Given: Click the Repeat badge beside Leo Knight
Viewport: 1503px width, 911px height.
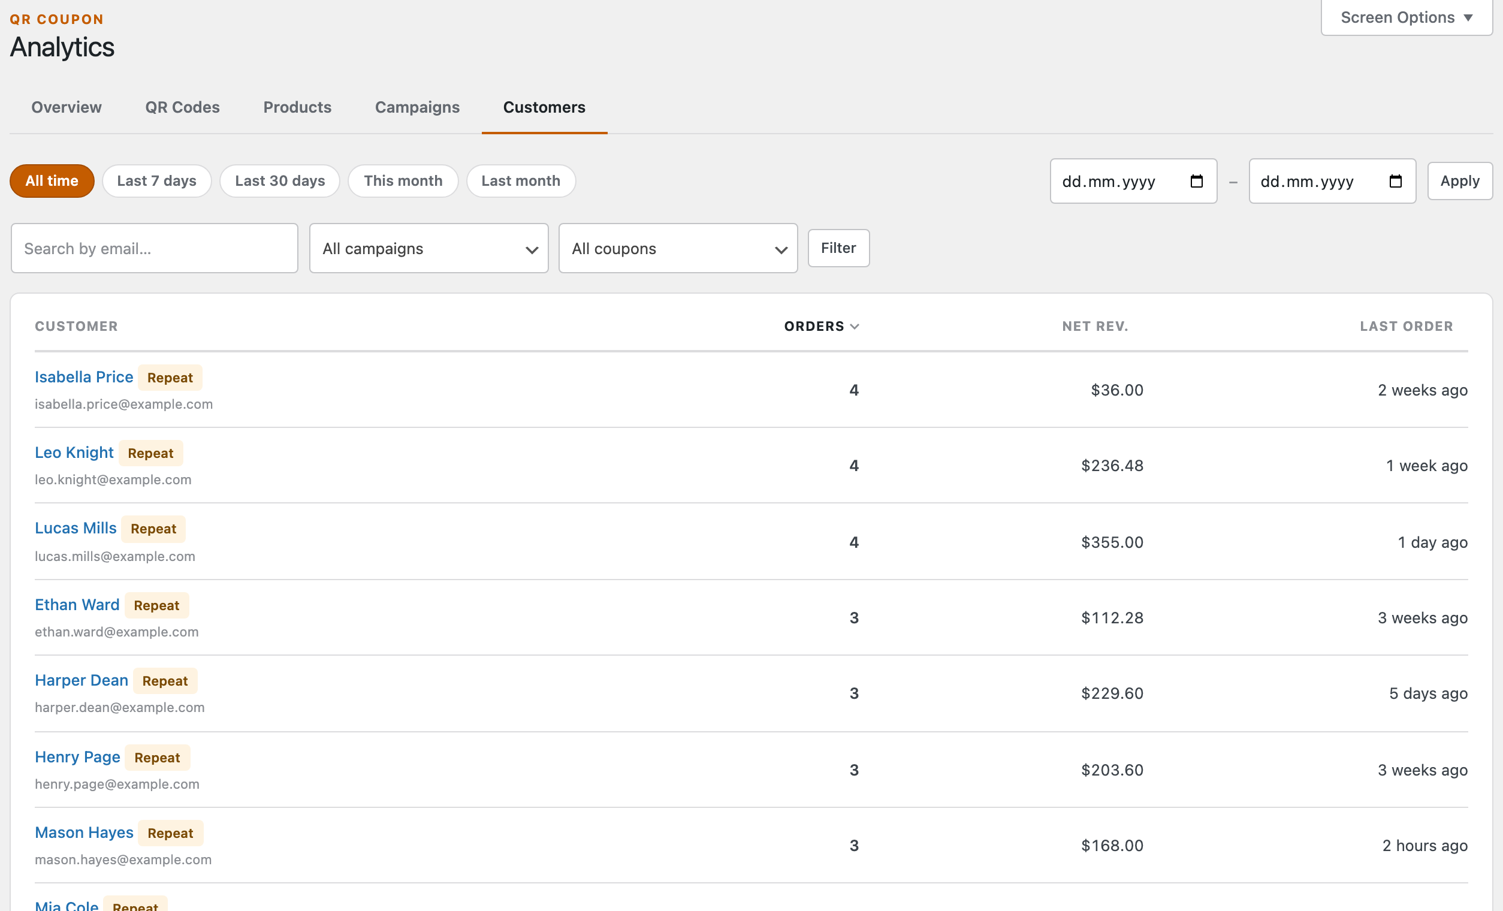Looking at the screenshot, I should click(150, 453).
